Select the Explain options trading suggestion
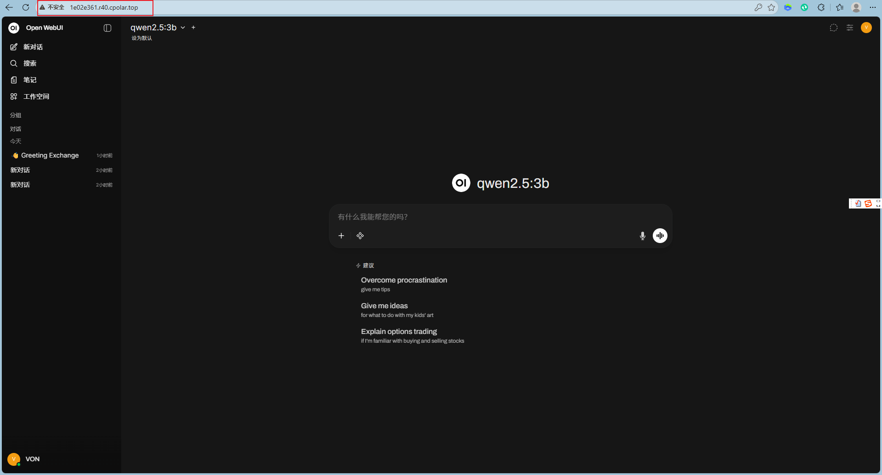882x475 pixels. tap(412, 335)
